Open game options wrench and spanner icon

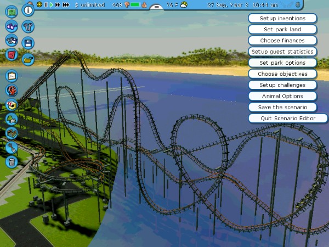pos(28,27)
